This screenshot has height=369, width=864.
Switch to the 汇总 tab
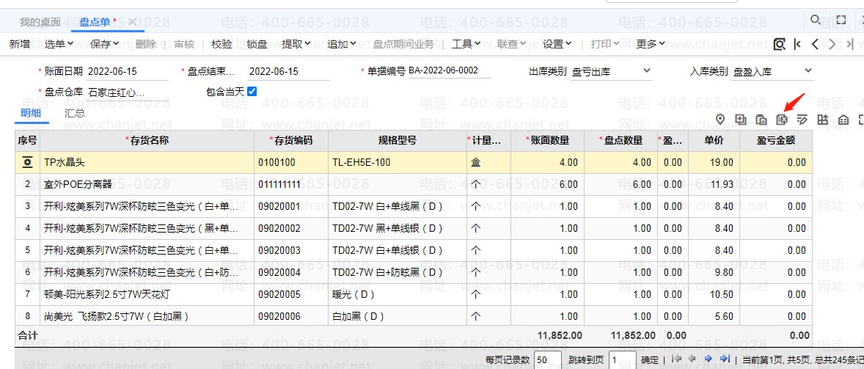[x=75, y=113]
